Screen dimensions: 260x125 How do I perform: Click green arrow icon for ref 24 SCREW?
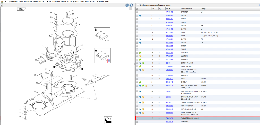click(140, 82)
